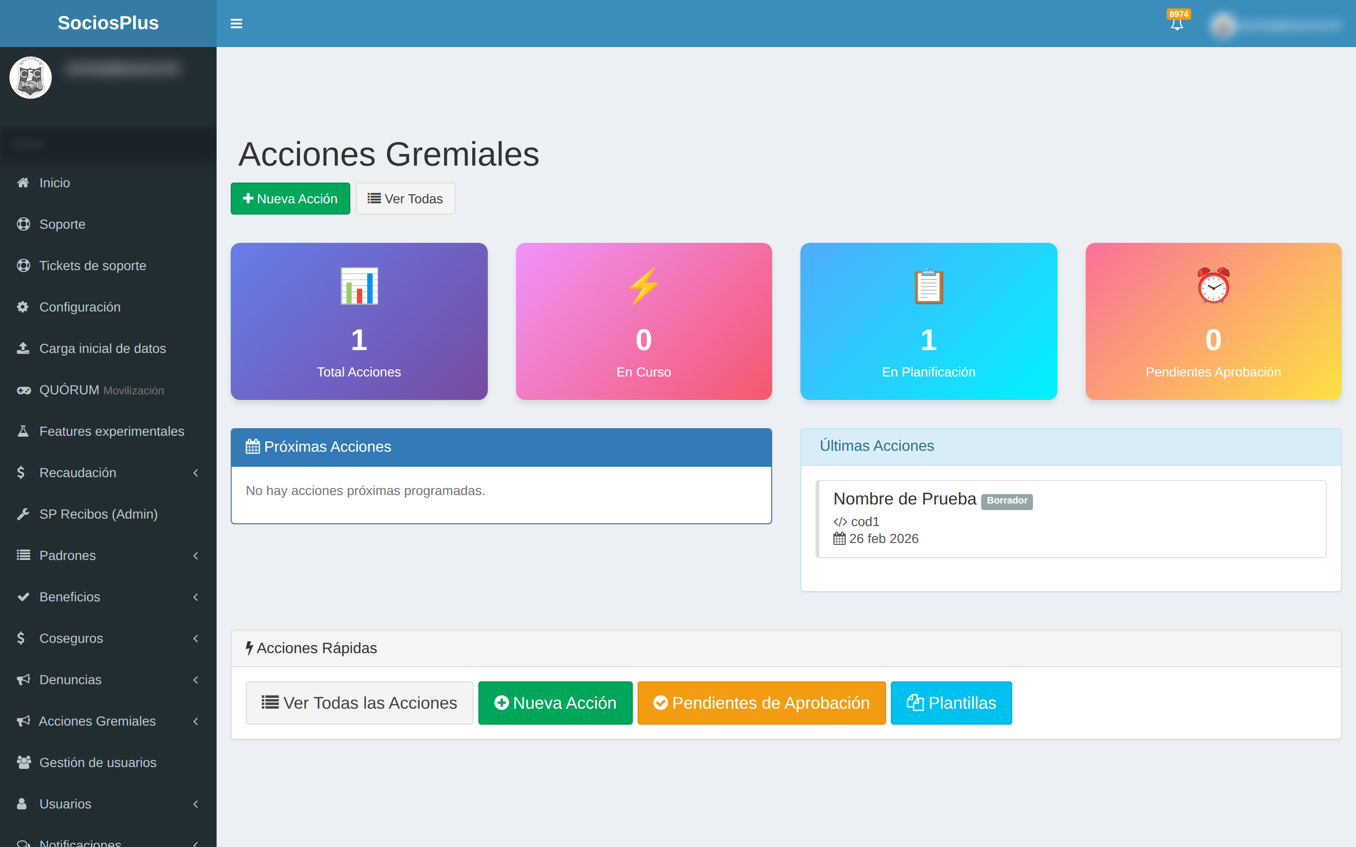1356x847 pixels.
Task: Click the bar chart icon in Total Acciones card
Action: click(x=359, y=286)
